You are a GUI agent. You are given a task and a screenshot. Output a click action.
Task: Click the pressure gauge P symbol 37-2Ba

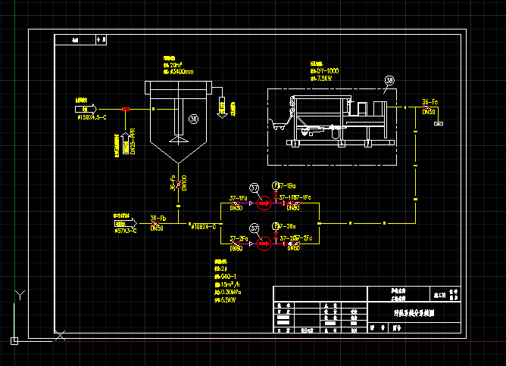275,226
